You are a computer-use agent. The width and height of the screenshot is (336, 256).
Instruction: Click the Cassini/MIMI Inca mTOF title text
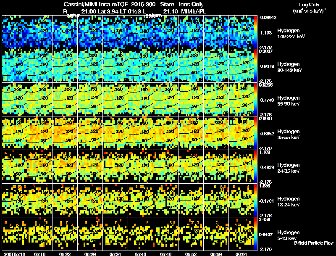[96, 5]
